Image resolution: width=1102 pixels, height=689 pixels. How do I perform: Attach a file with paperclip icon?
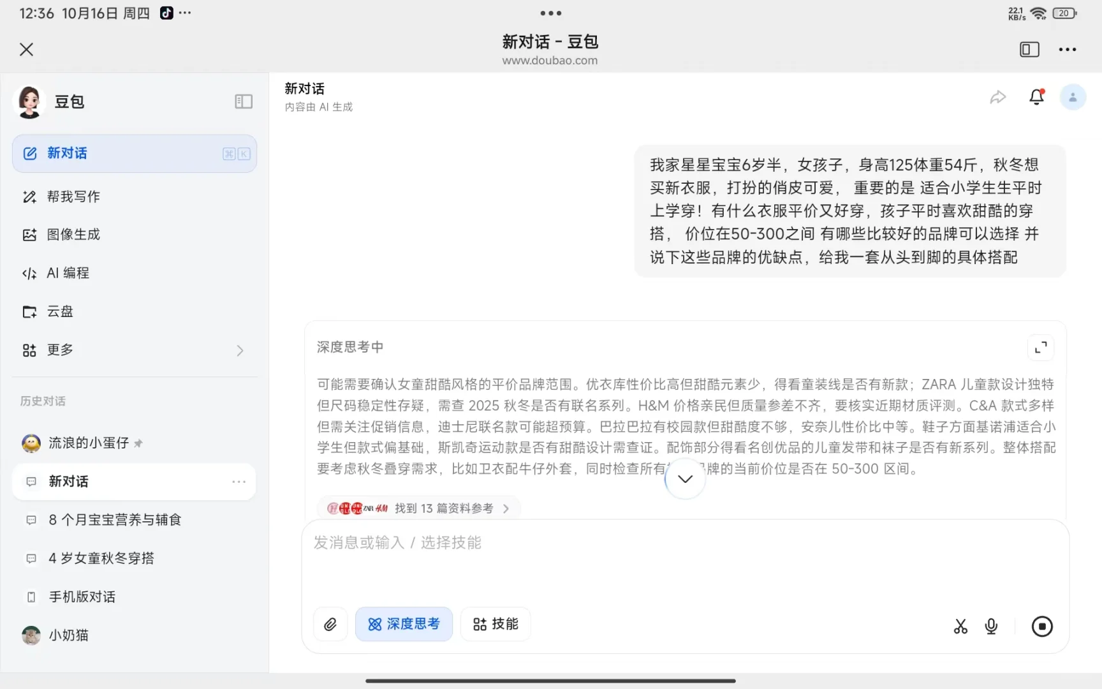(330, 624)
